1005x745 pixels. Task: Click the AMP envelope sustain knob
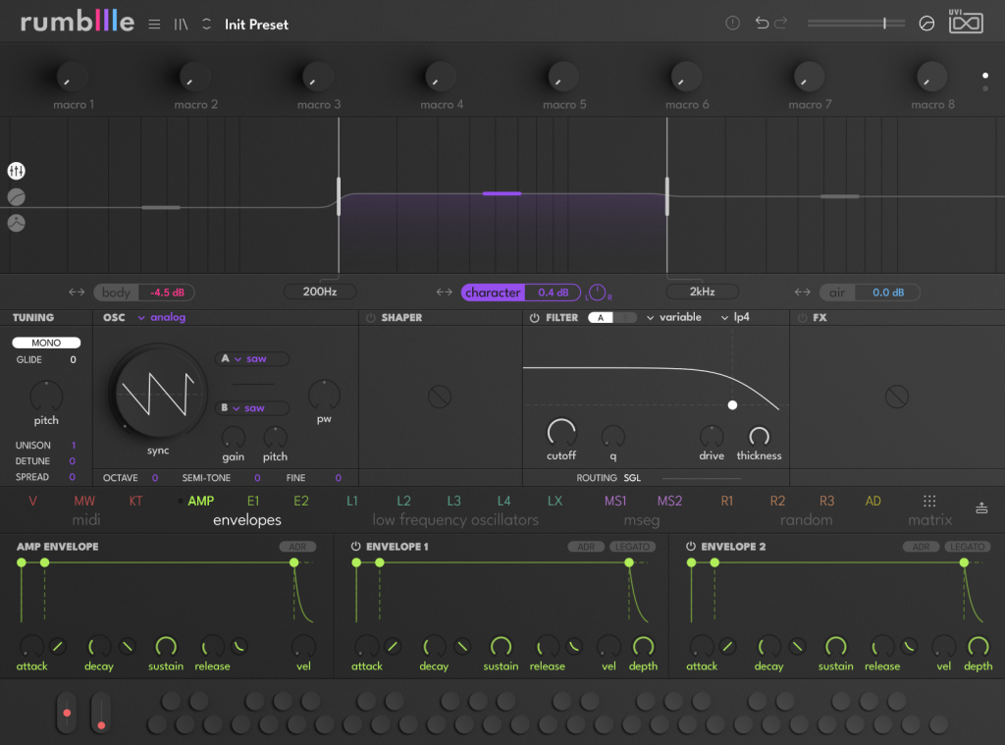pos(166,646)
